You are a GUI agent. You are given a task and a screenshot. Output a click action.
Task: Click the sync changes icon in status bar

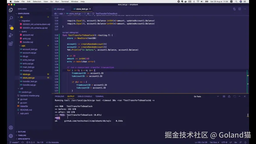22,142
